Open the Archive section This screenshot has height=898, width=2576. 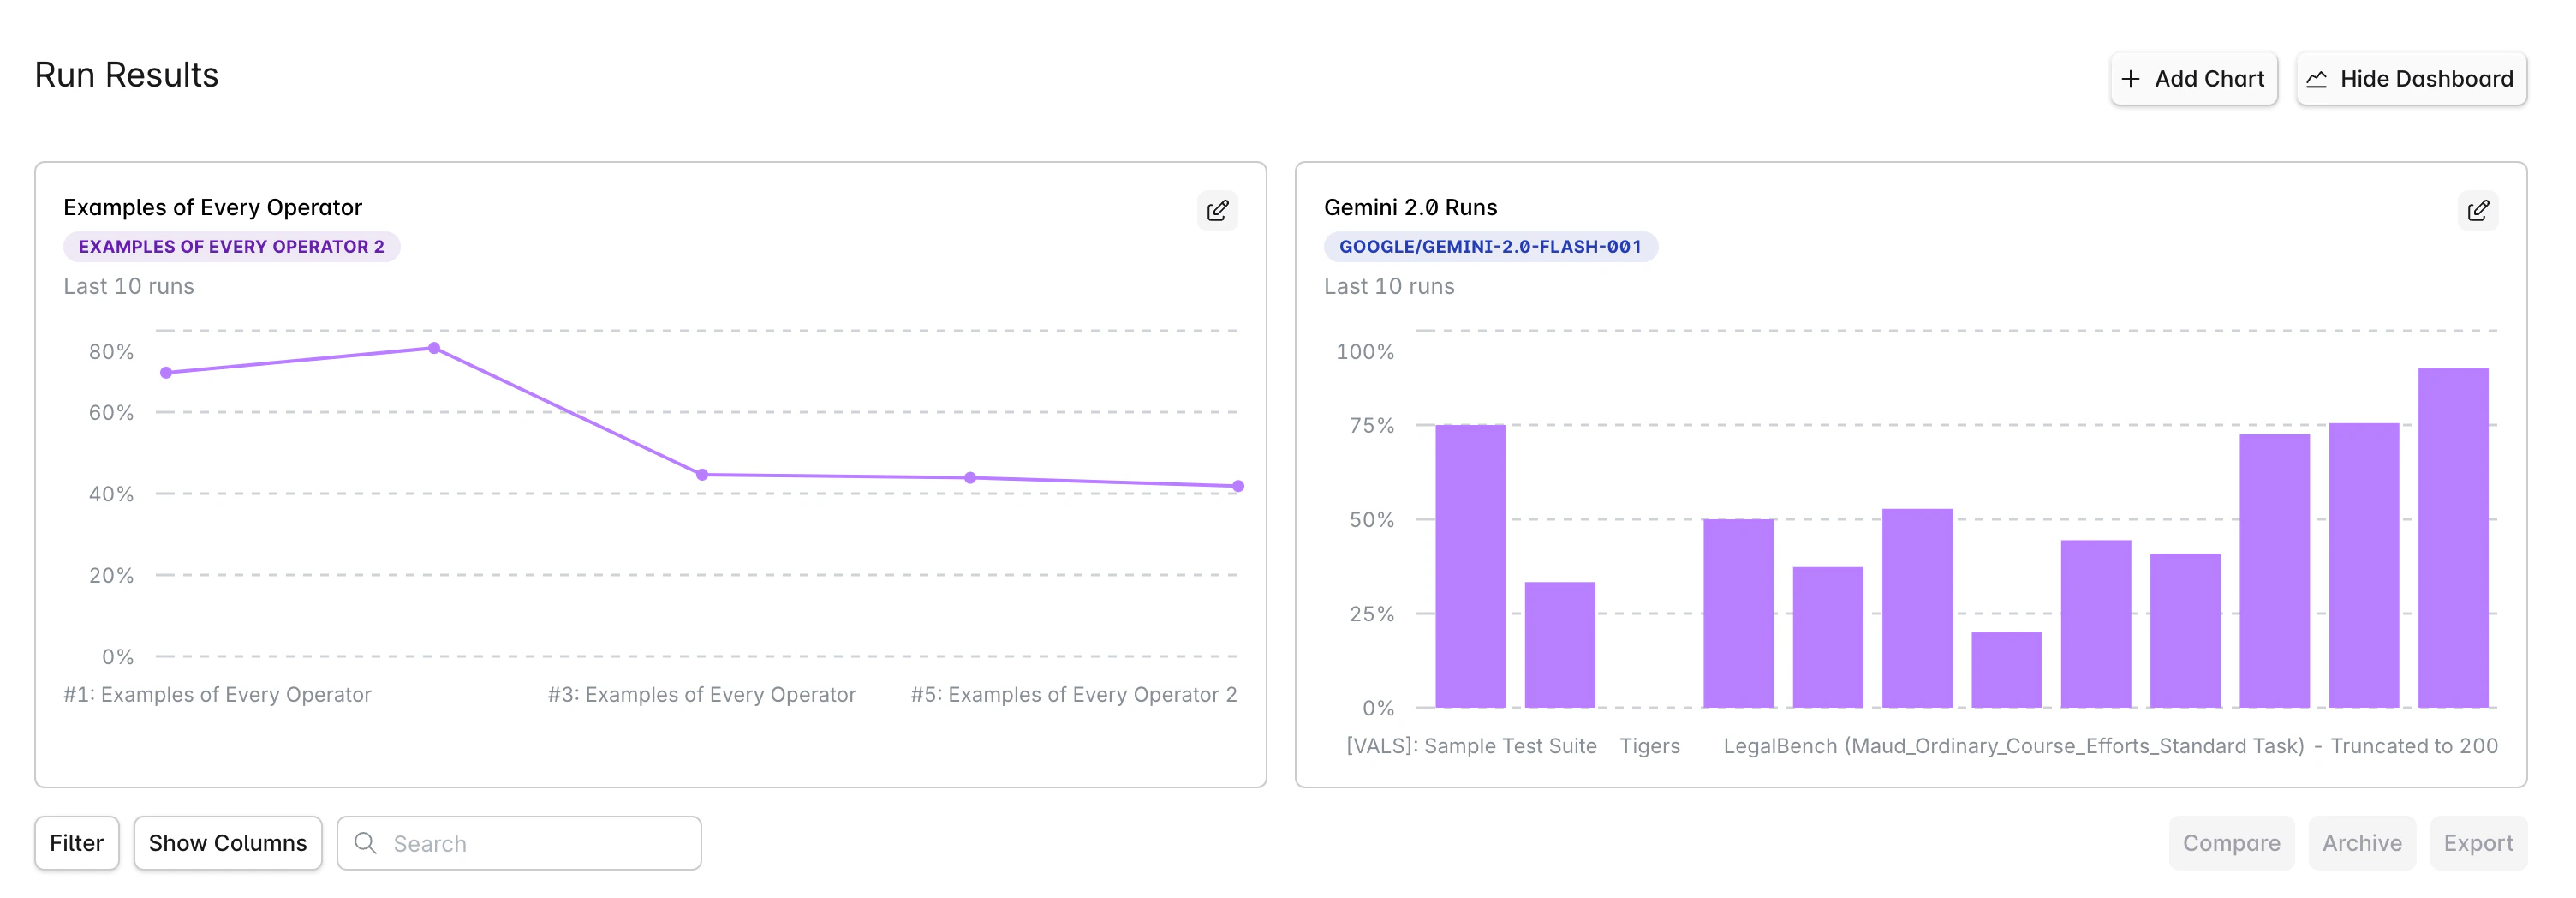coord(2362,843)
